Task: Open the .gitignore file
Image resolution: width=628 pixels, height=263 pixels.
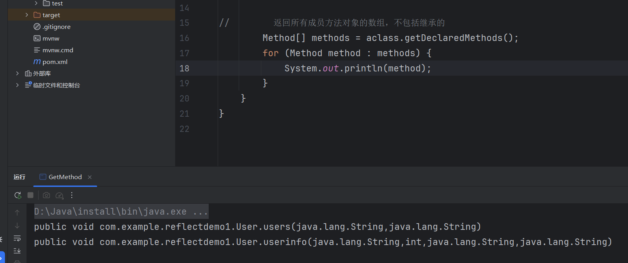Action: coord(57,27)
